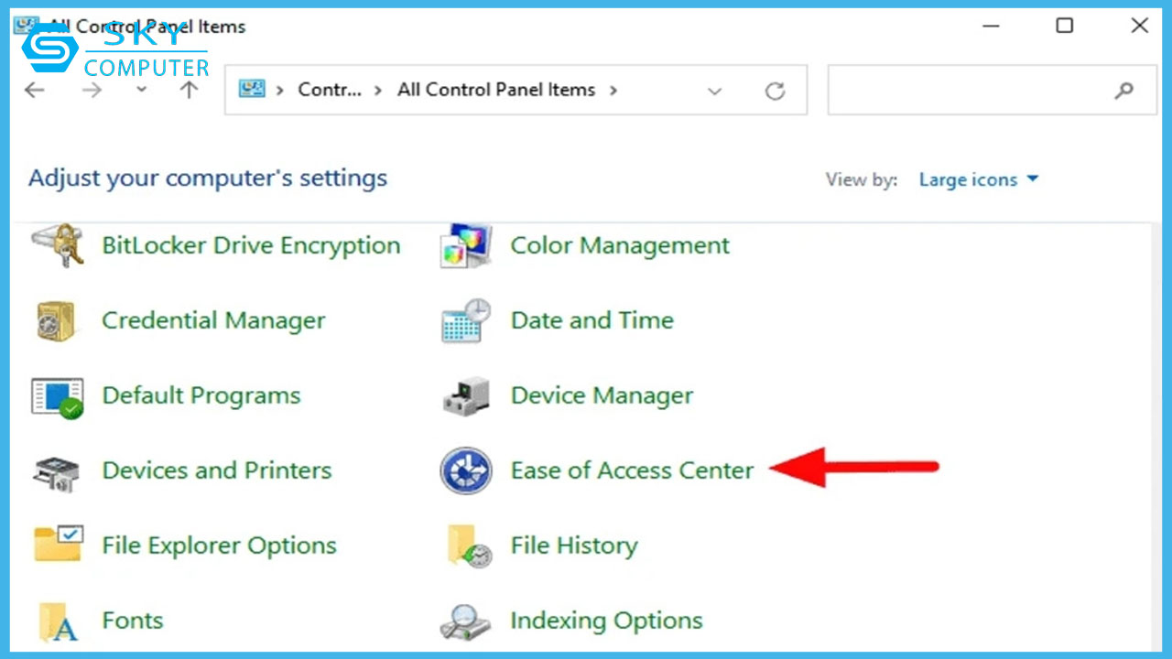Open the Ease of Access Center icon
The image size is (1172, 659).
tap(466, 470)
